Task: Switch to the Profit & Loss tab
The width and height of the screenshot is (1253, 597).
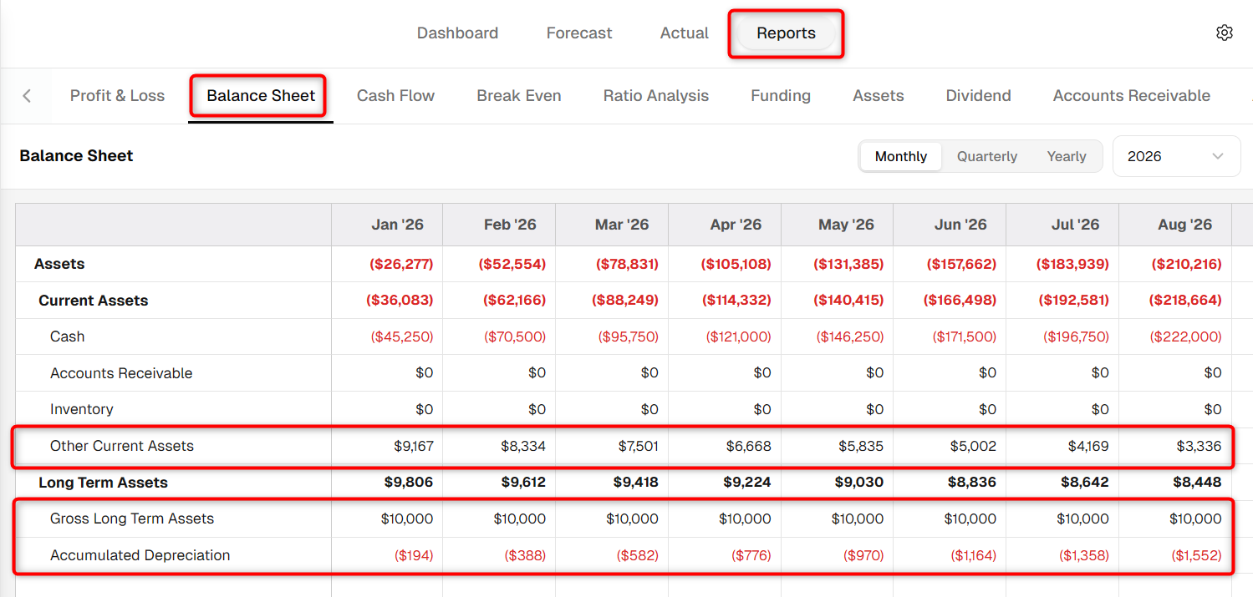Action: click(117, 95)
